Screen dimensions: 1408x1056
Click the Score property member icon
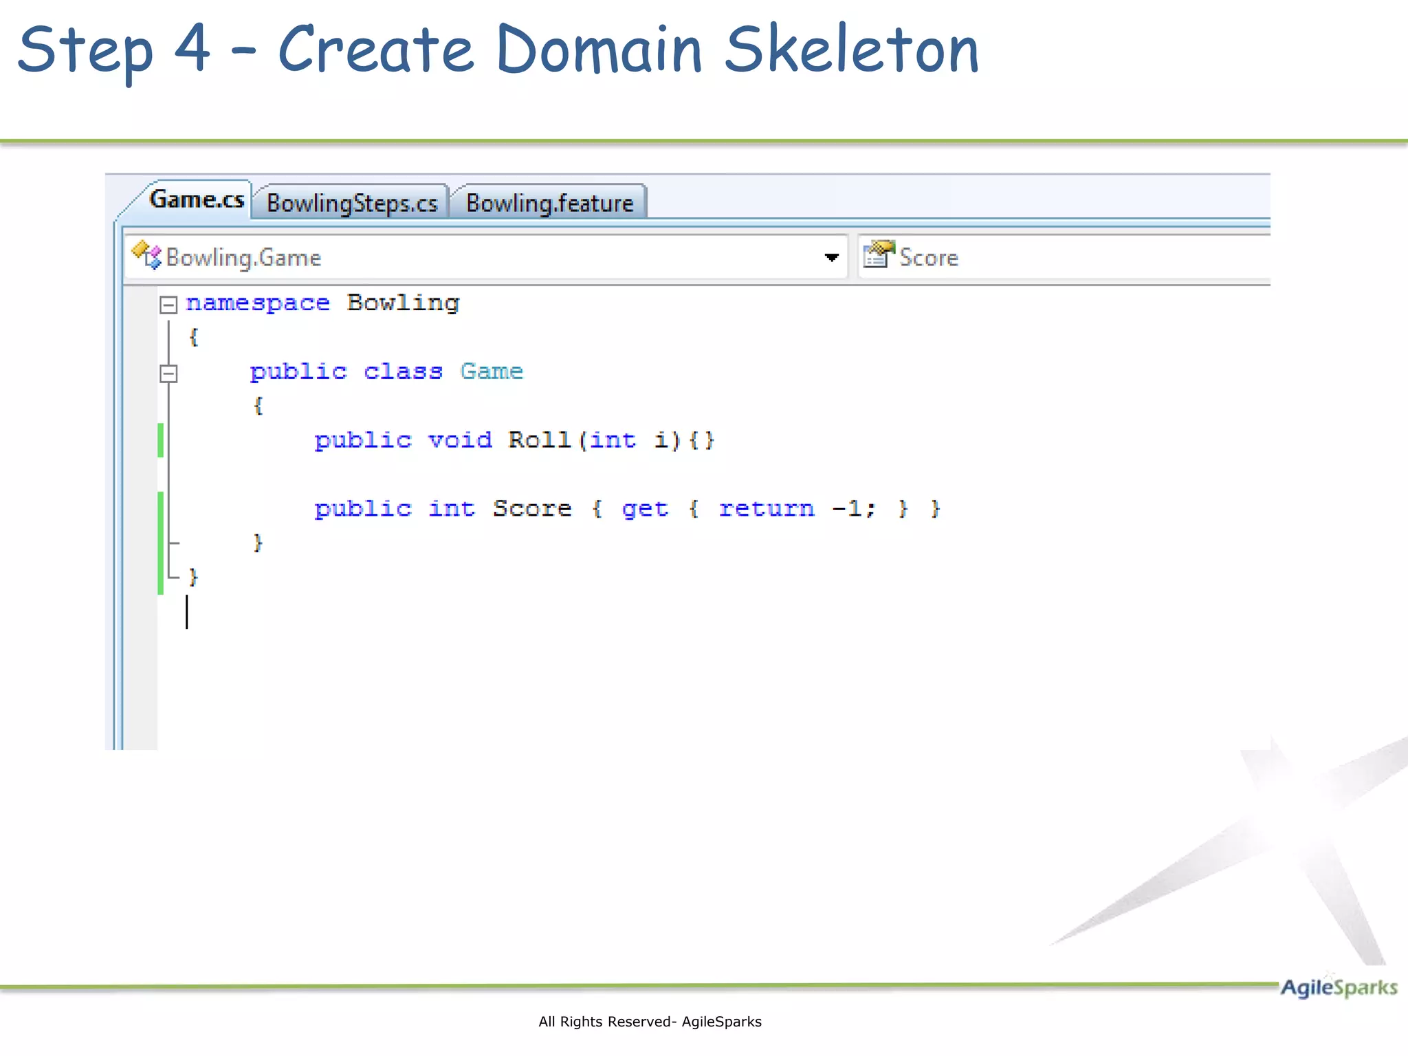879,254
